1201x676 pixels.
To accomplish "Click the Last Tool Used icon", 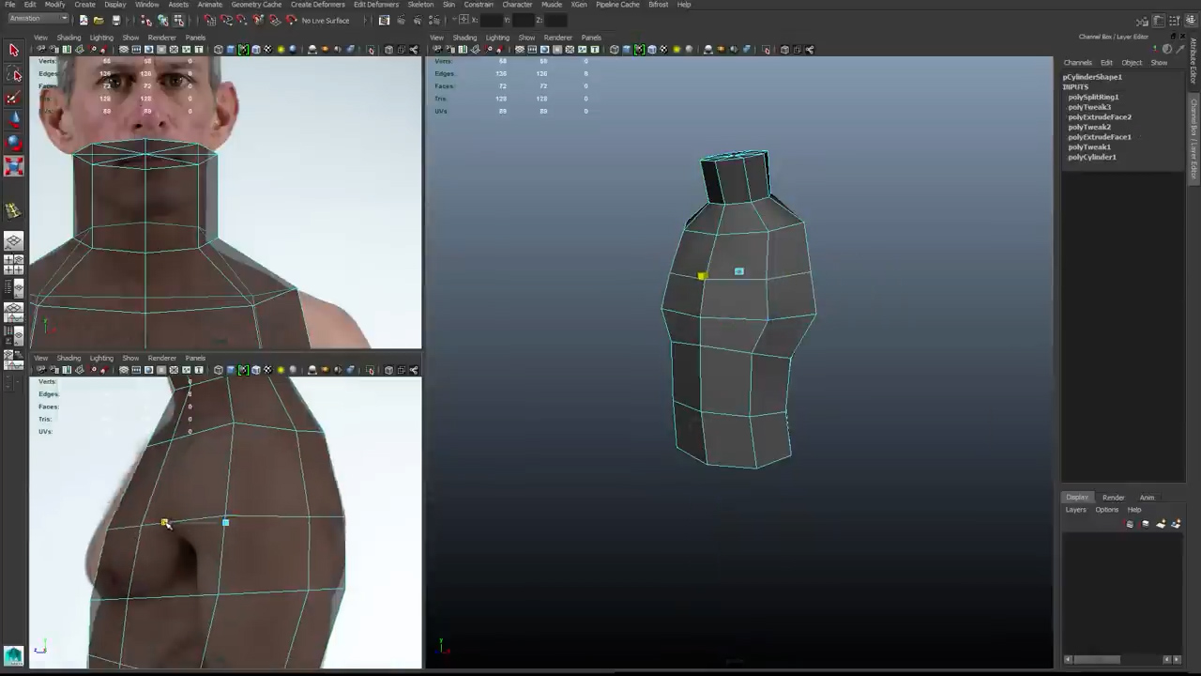I will 14,211.
